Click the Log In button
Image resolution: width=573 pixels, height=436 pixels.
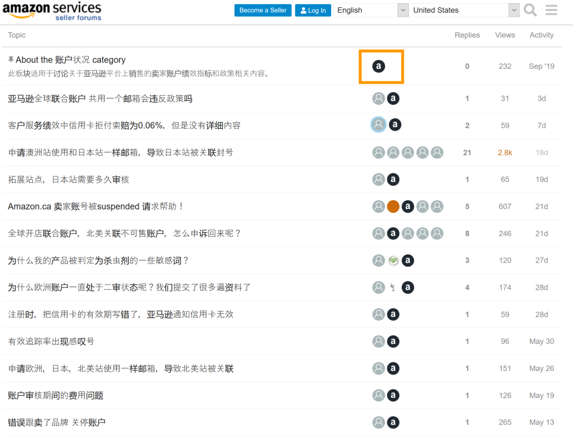coord(312,10)
